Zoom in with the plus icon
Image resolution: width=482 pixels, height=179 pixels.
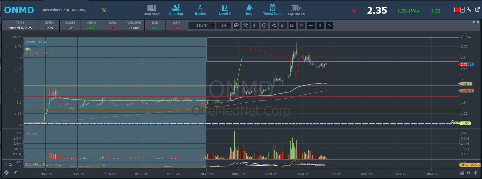coord(5,165)
